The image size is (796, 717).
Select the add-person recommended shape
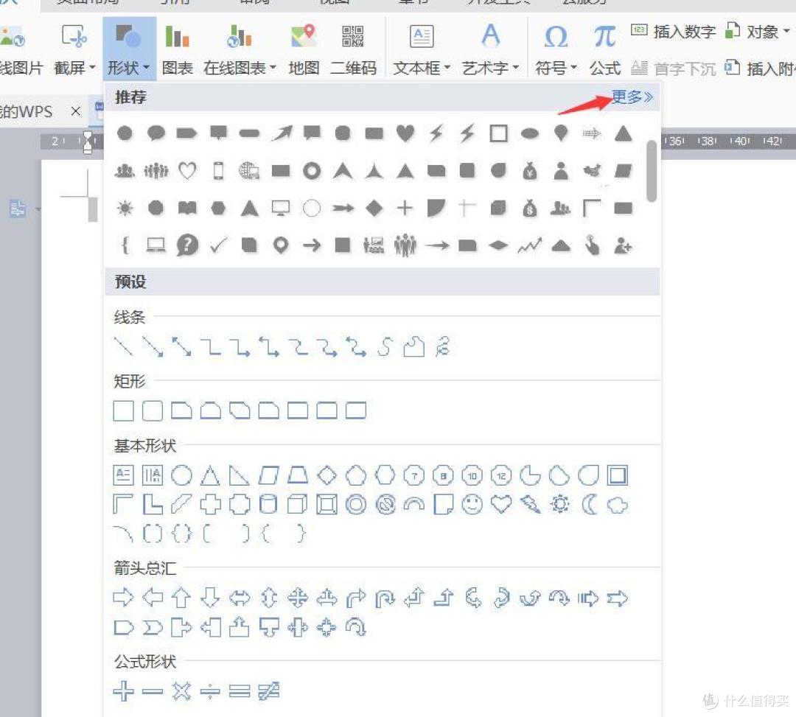tap(623, 245)
